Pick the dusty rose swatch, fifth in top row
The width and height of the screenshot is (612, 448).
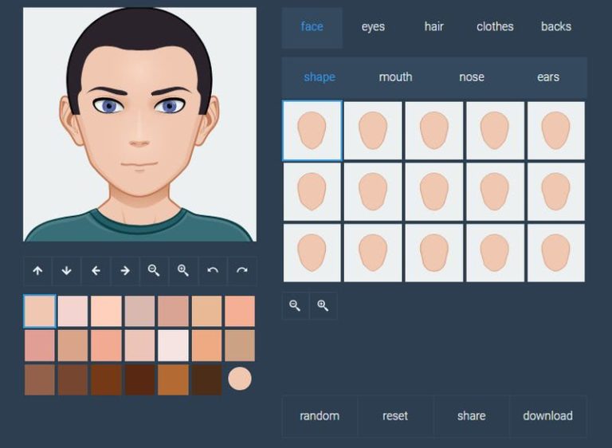coord(173,311)
